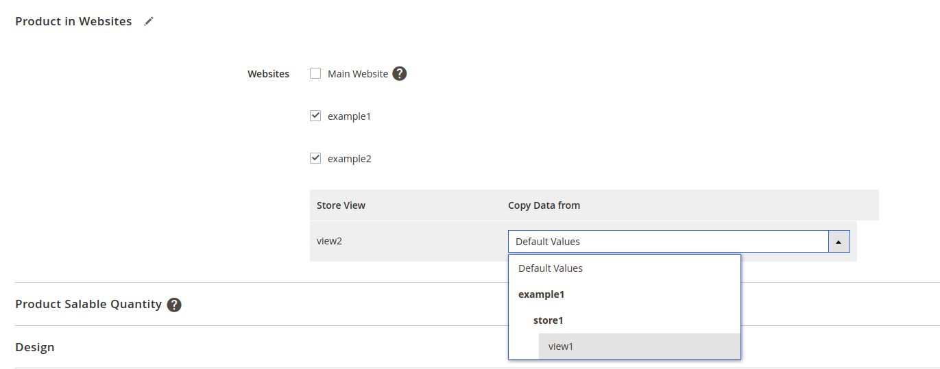Click the Store View column header

(341, 205)
